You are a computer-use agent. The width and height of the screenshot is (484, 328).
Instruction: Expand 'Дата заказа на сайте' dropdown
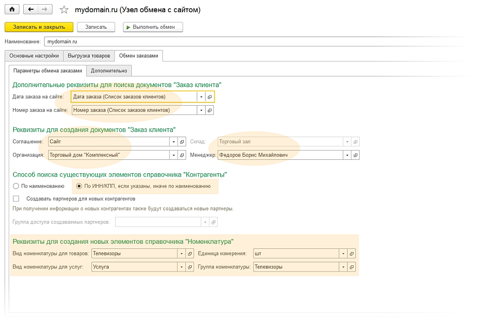click(201, 97)
